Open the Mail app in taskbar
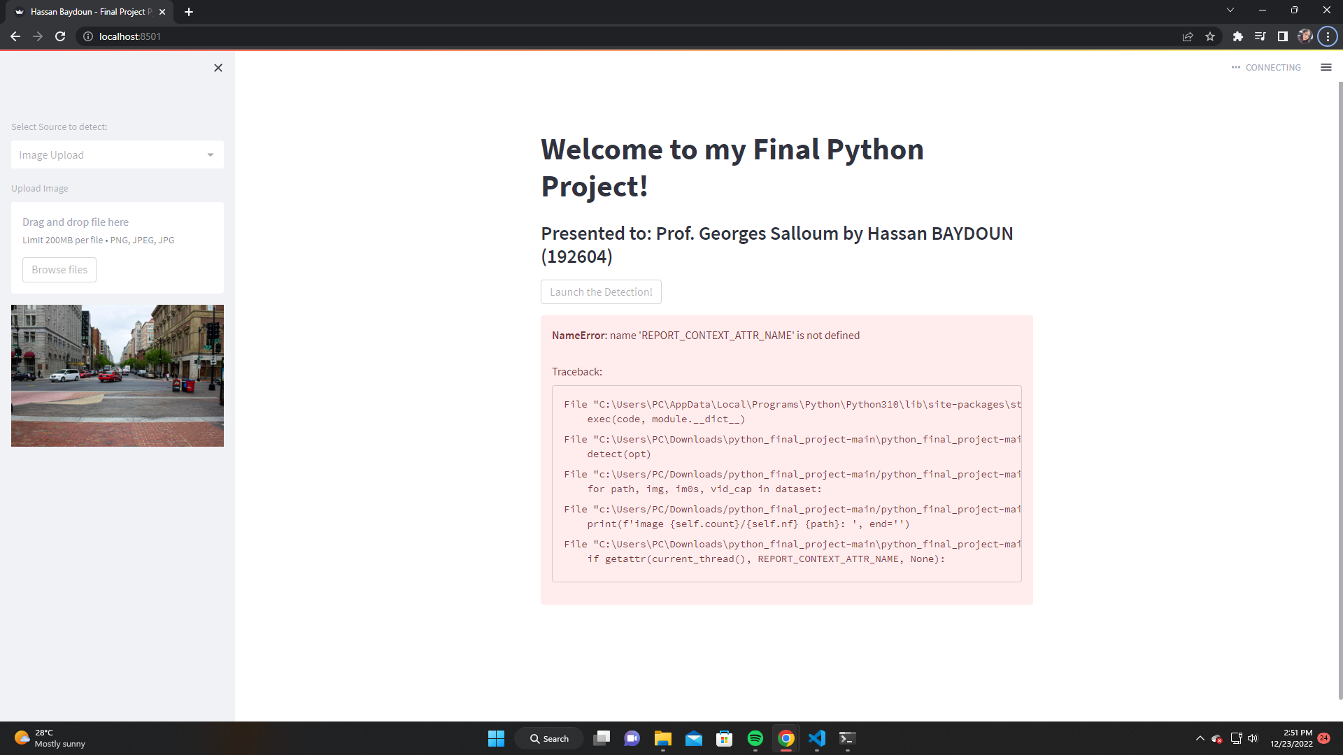The height and width of the screenshot is (755, 1343). tap(694, 738)
